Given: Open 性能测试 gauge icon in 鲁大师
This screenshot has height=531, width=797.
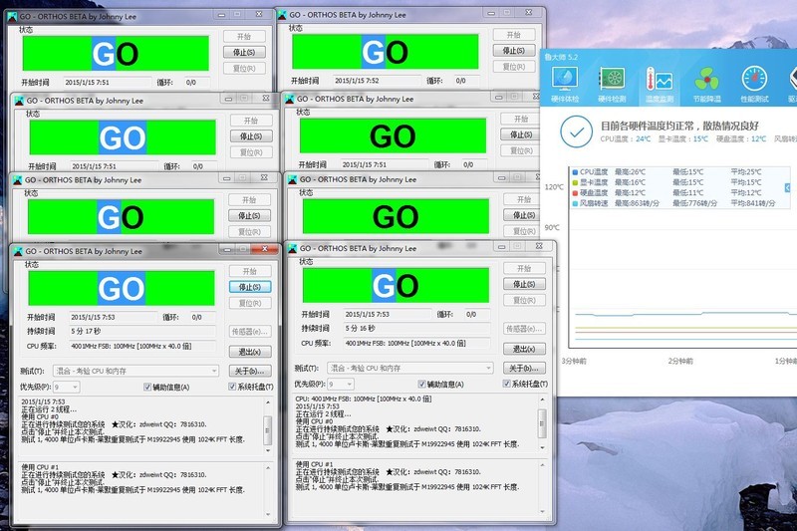Looking at the screenshot, I should pos(754,80).
